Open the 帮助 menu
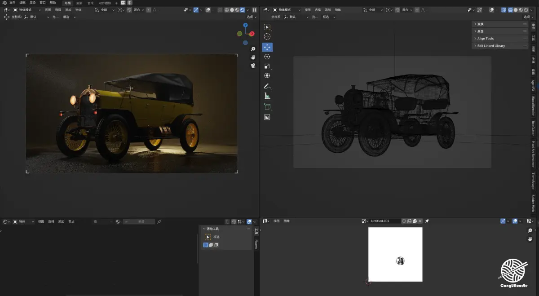539x296 pixels. [53, 3]
